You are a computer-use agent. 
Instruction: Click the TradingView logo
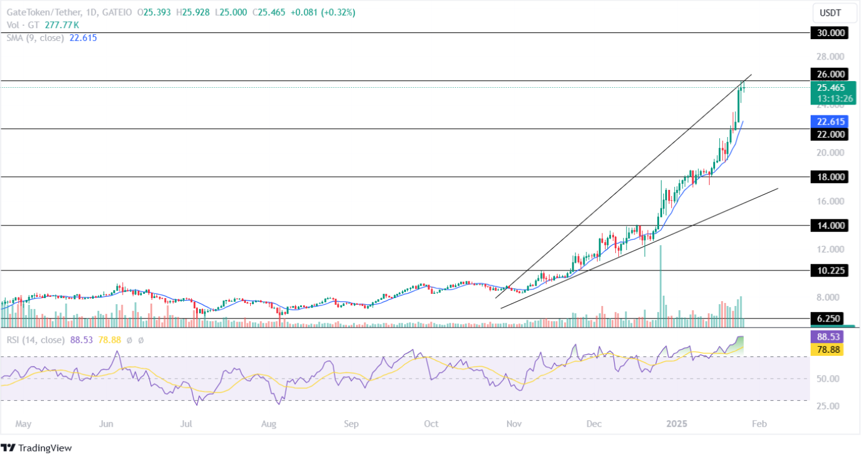(37, 448)
